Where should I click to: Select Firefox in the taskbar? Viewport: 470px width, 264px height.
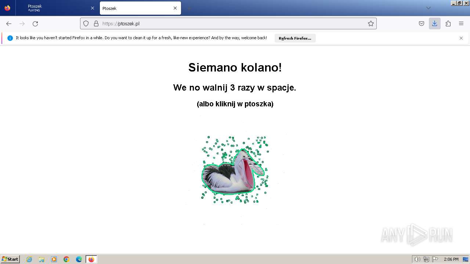pos(91,259)
